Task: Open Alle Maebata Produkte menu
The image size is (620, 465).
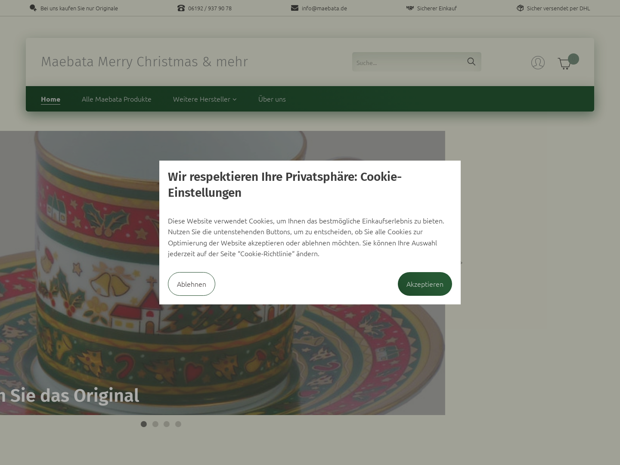Action: click(116, 99)
